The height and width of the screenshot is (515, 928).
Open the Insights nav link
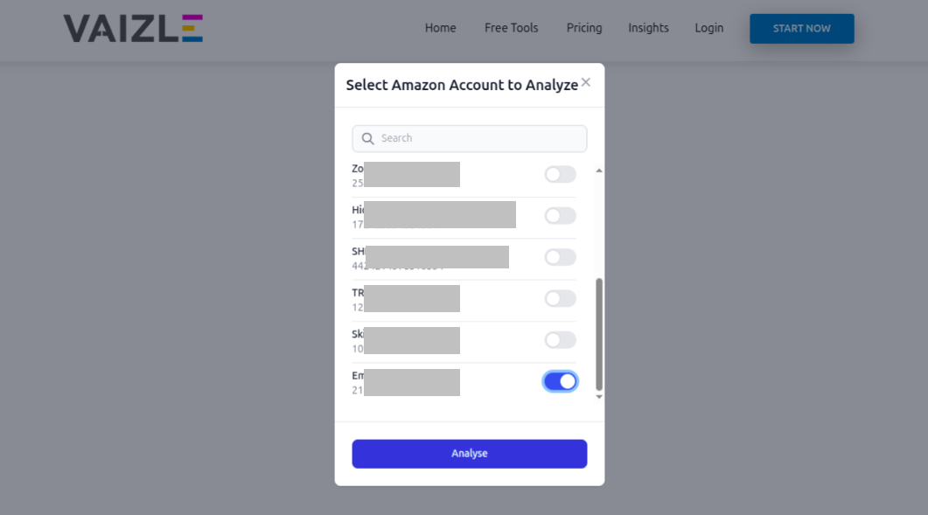(x=649, y=28)
